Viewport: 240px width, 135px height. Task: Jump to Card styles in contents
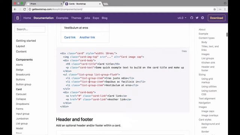click(205, 120)
